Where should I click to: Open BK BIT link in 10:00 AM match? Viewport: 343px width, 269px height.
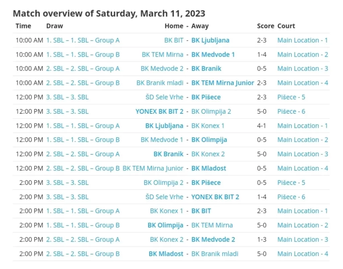(x=174, y=40)
